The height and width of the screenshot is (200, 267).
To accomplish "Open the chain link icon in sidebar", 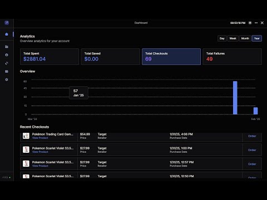I will point(7,63).
